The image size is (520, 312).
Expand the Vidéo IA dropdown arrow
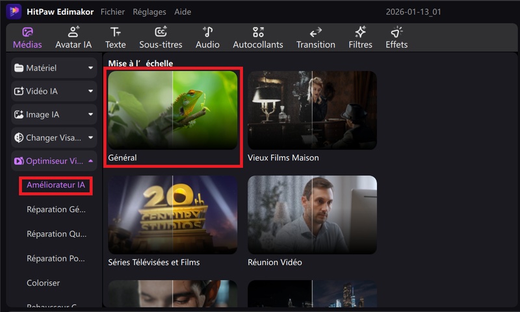click(90, 91)
